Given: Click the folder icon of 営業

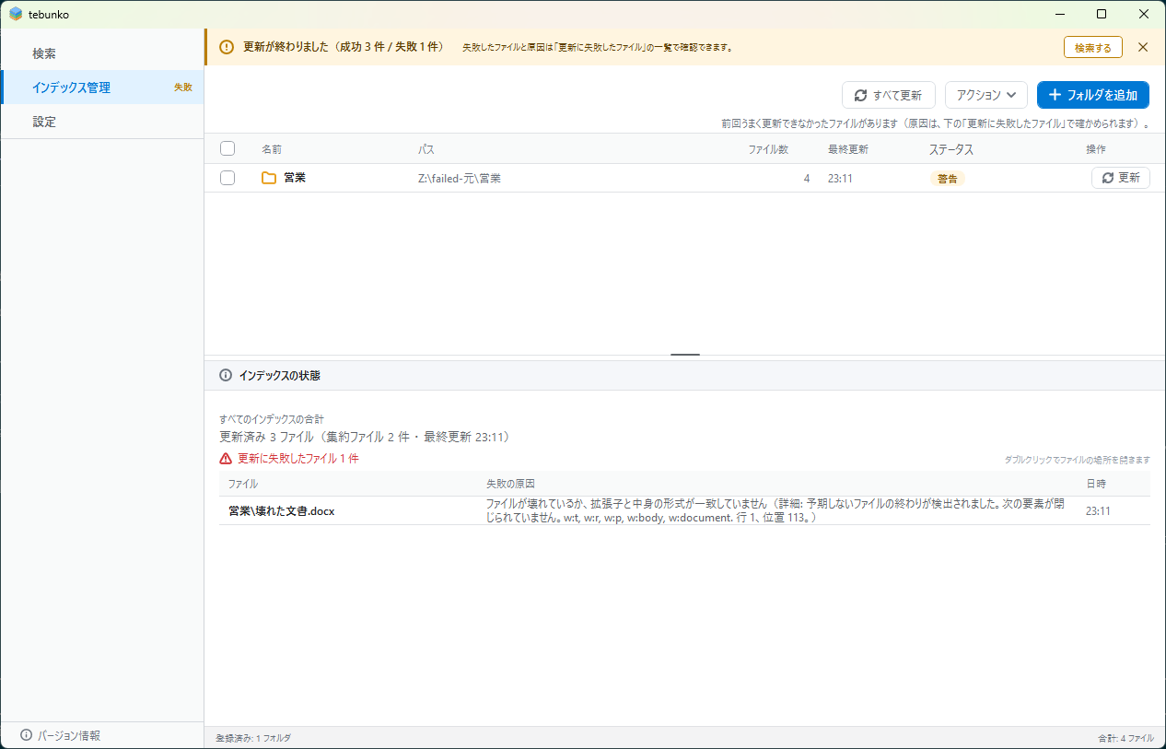Looking at the screenshot, I should [x=269, y=178].
